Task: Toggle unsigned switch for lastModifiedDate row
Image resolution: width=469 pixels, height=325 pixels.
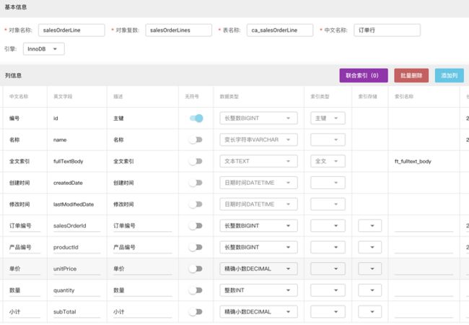Action: pos(196,204)
